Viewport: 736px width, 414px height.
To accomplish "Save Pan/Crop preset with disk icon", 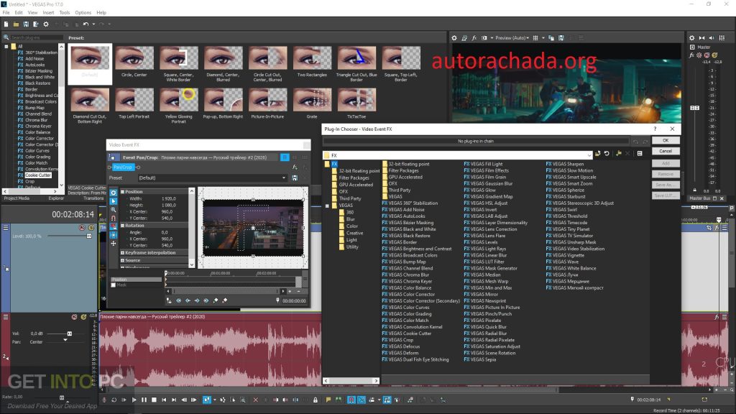I will coord(295,178).
